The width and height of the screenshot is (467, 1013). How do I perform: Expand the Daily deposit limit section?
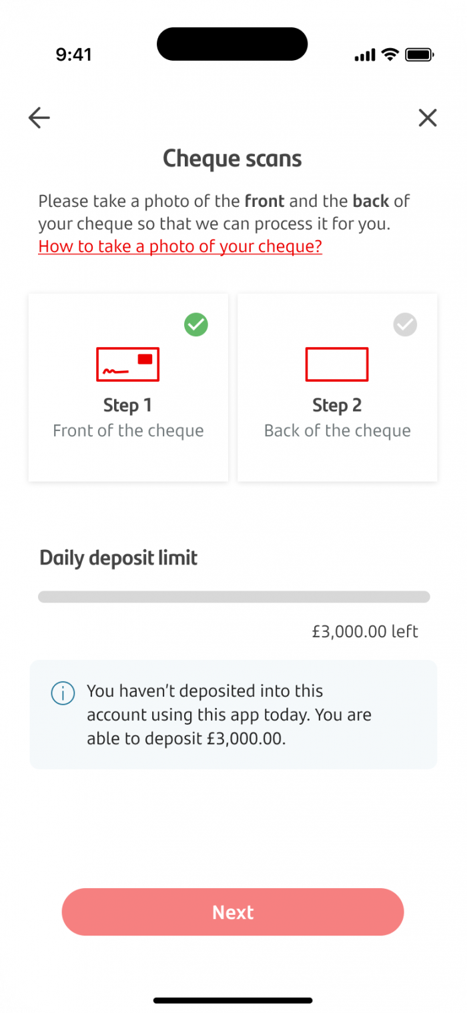[118, 558]
